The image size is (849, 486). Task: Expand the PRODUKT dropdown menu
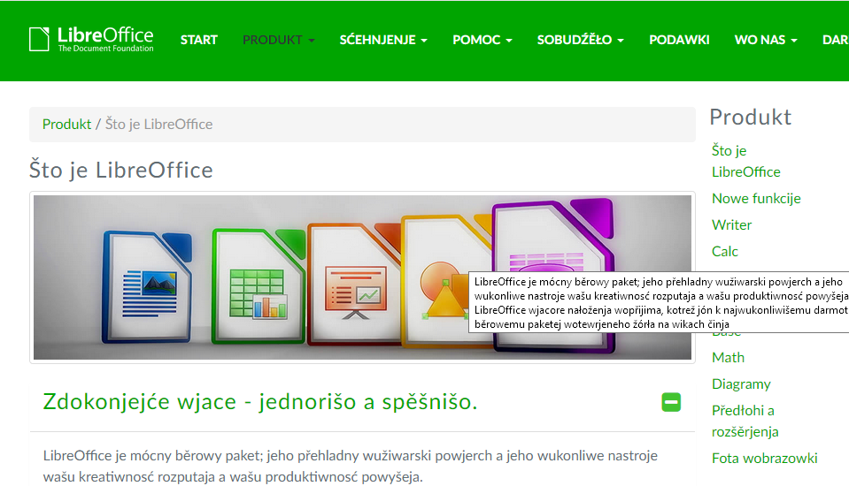point(278,40)
